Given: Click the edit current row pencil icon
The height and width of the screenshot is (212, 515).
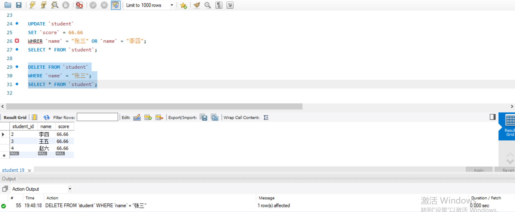Looking at the screenshot, I should coord(137,117).
